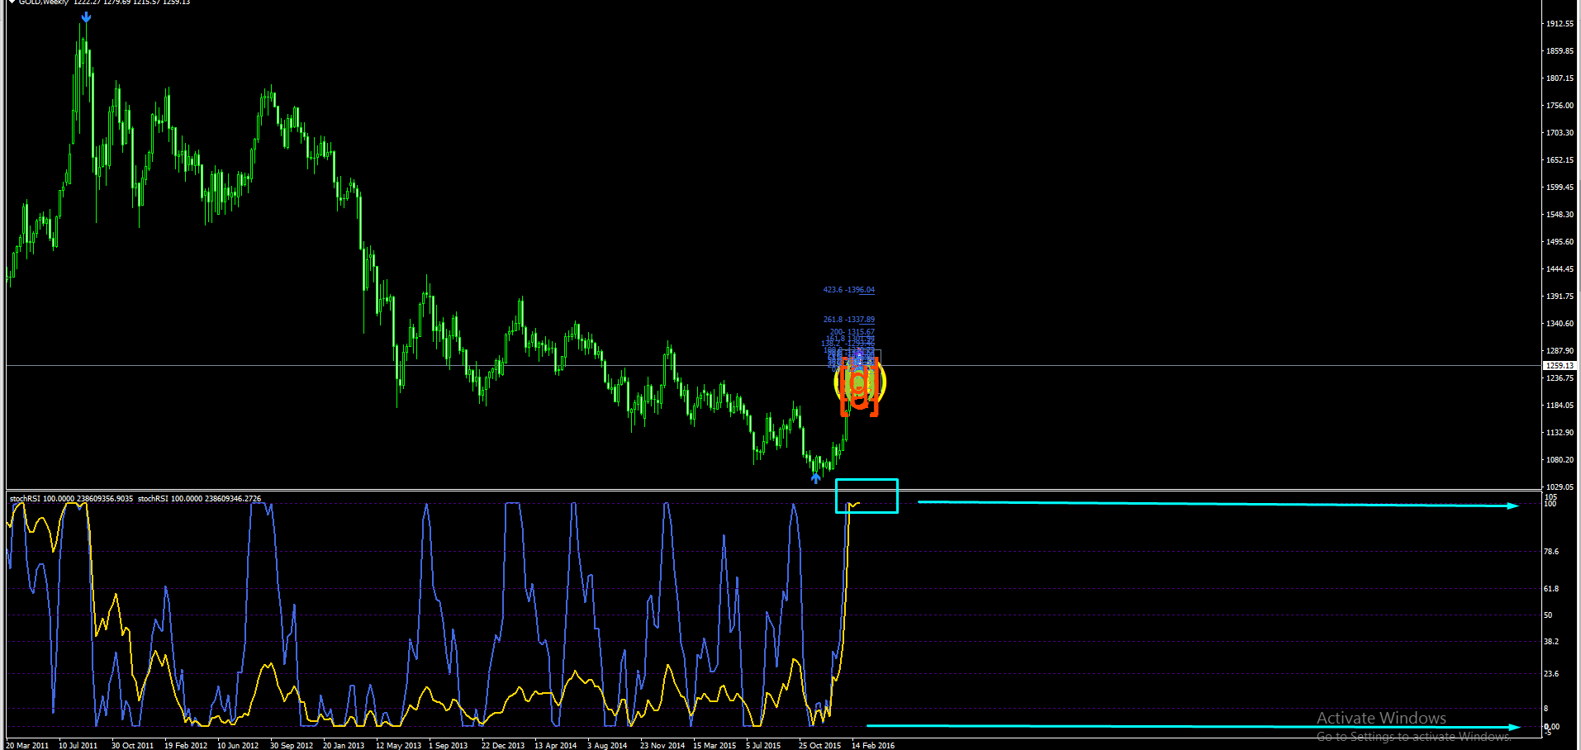Click the 20 Mar 2011 date label

pyautogui.click(x=27, y=745)
